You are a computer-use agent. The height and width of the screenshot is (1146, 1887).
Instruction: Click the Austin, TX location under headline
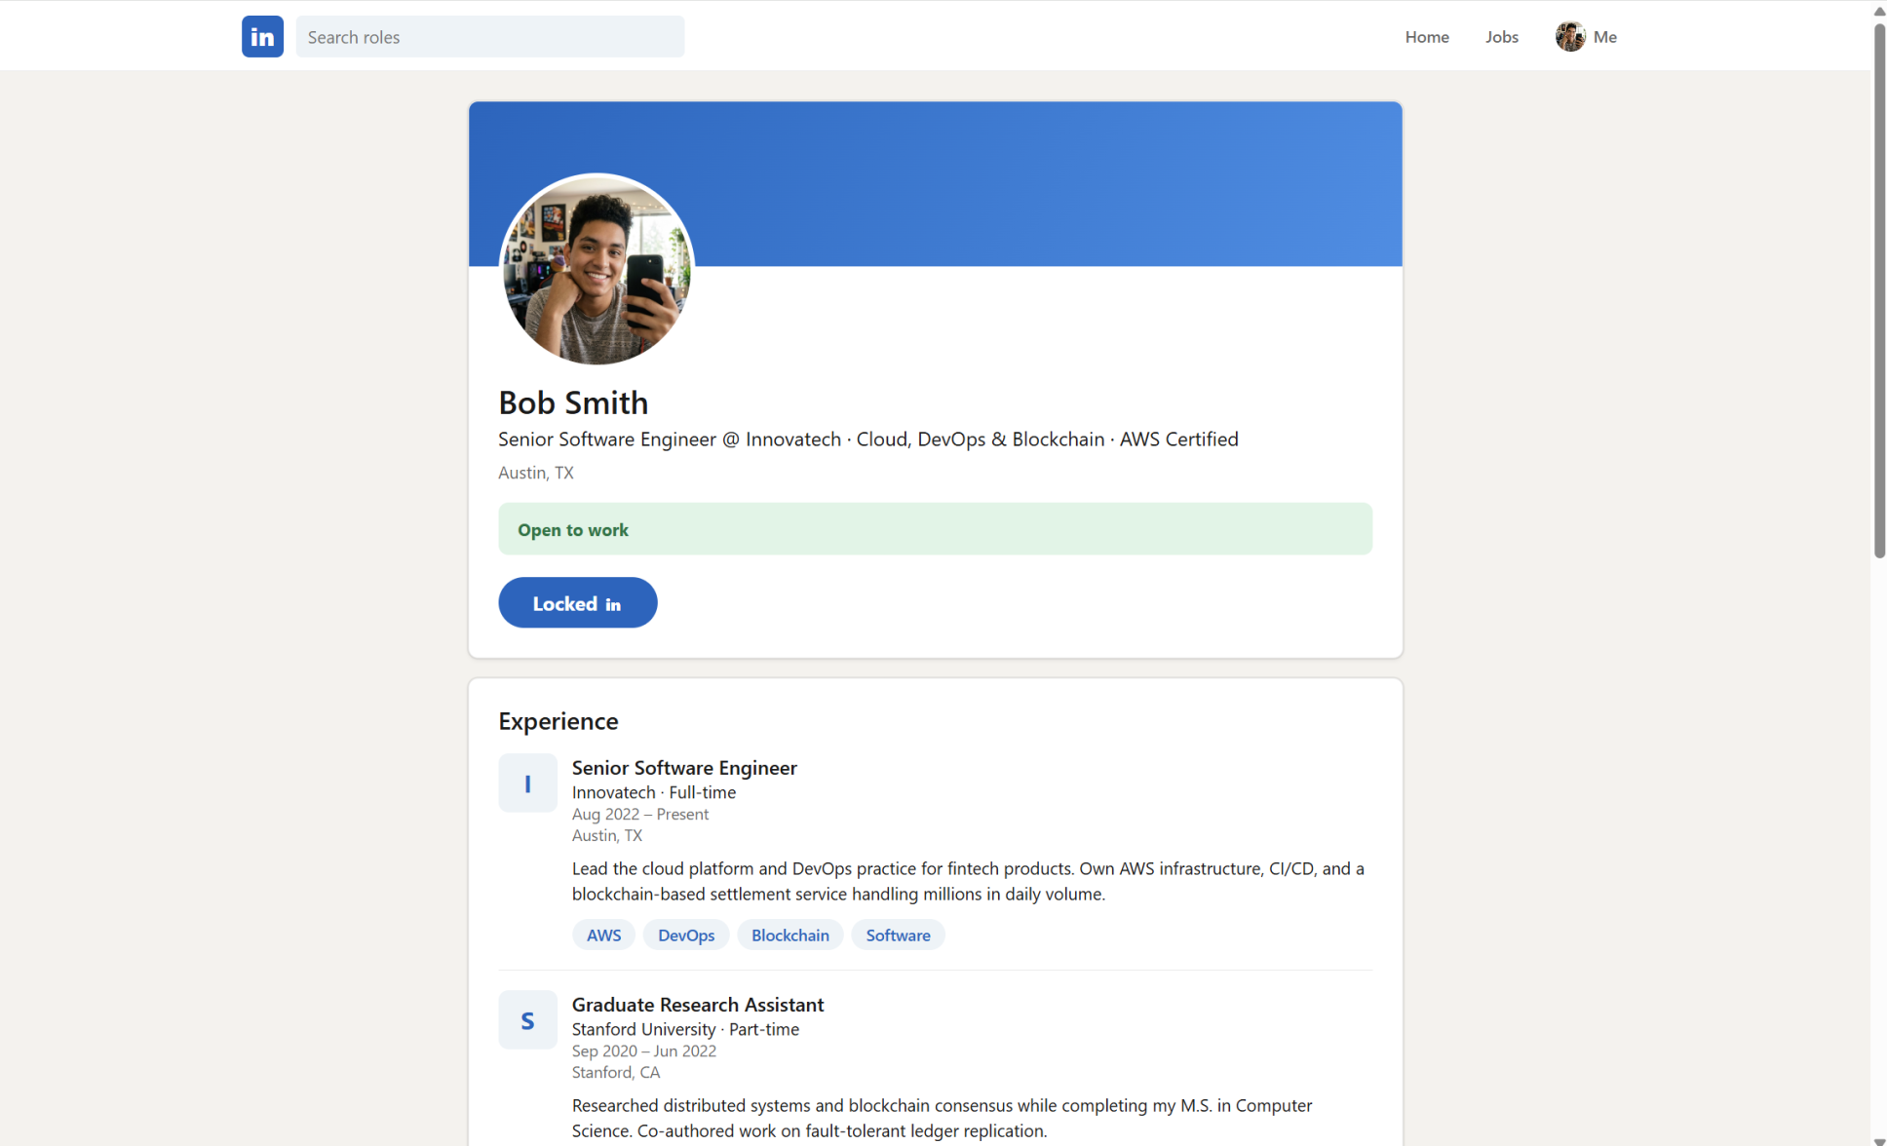535,473
